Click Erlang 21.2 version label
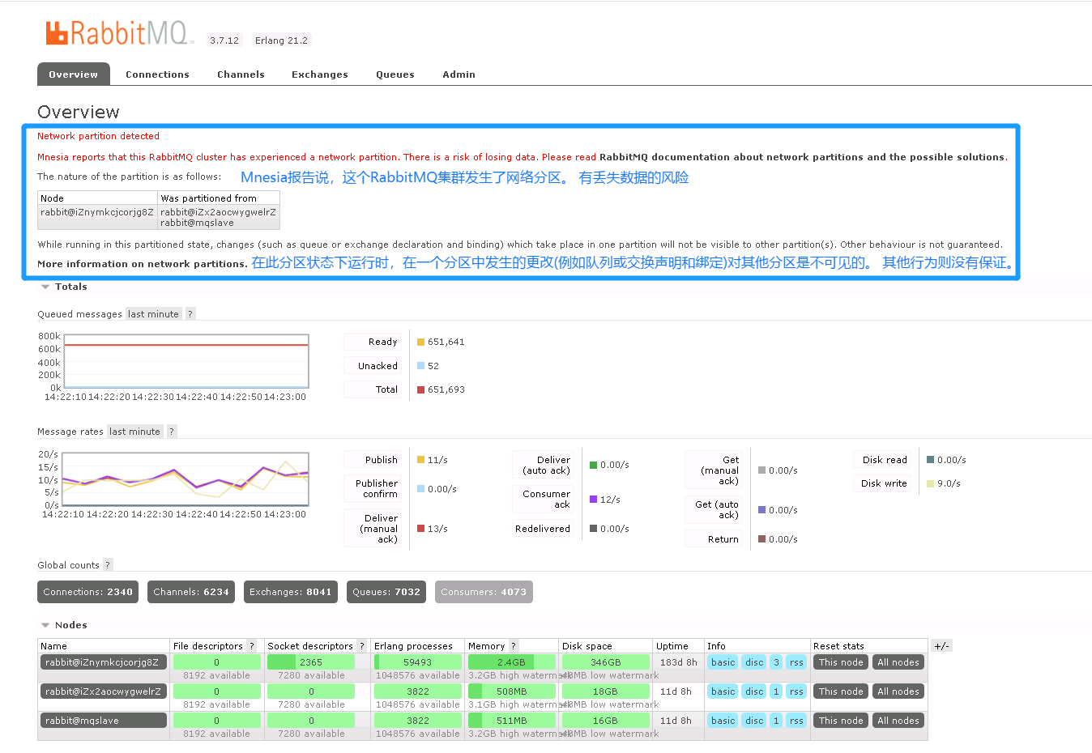The height and width of the screenshot is (753, 1092). [281, 40]
